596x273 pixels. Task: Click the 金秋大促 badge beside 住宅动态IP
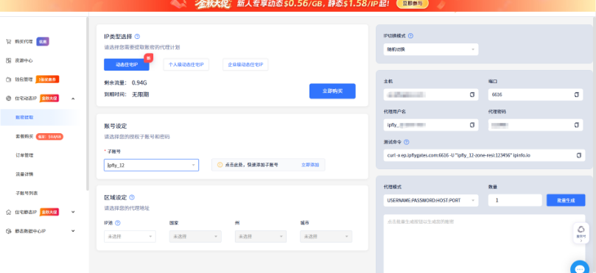click(x=49, y=99)
